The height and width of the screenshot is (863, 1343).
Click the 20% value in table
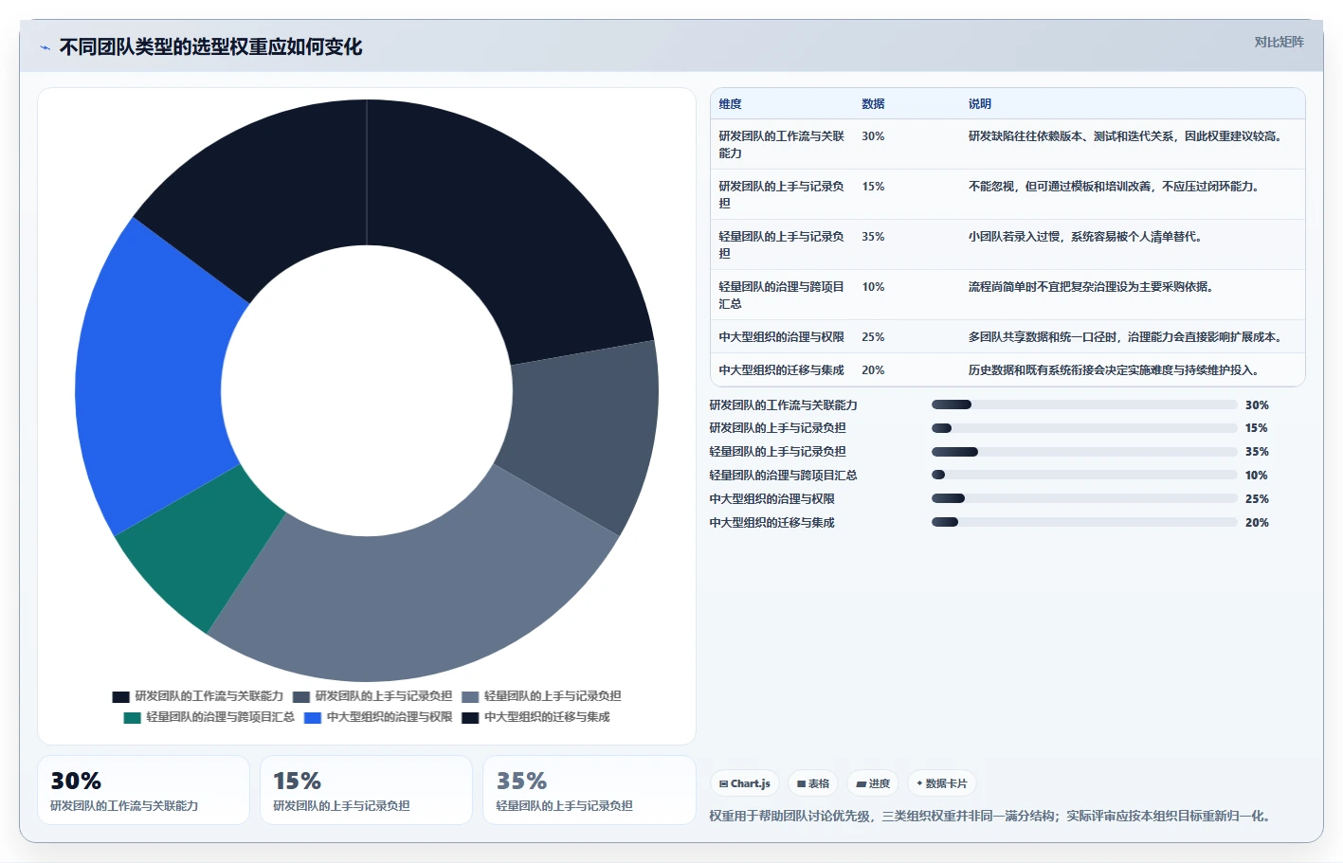(x=873, y=370)
